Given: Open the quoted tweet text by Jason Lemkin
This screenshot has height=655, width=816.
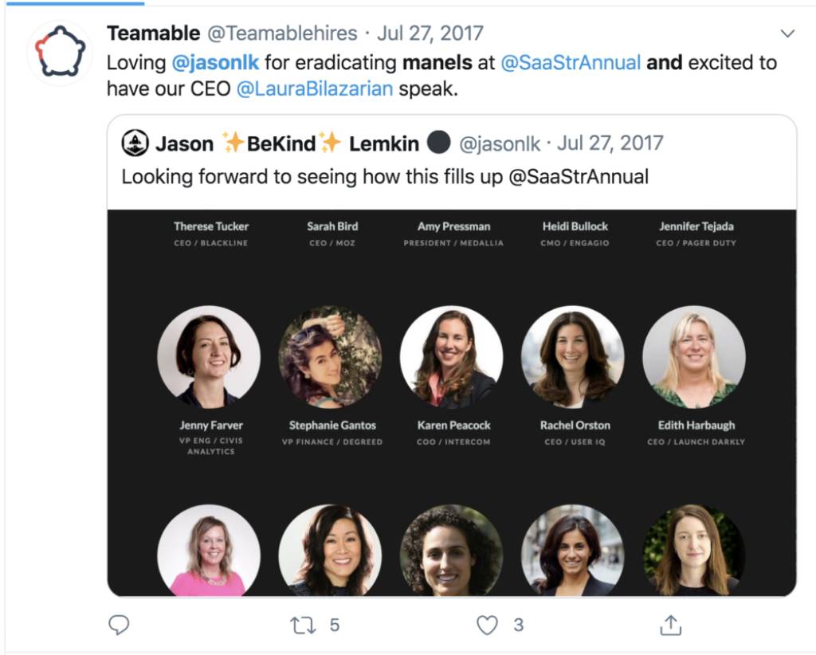Looking at the screenshot, I should coord(385,176).
